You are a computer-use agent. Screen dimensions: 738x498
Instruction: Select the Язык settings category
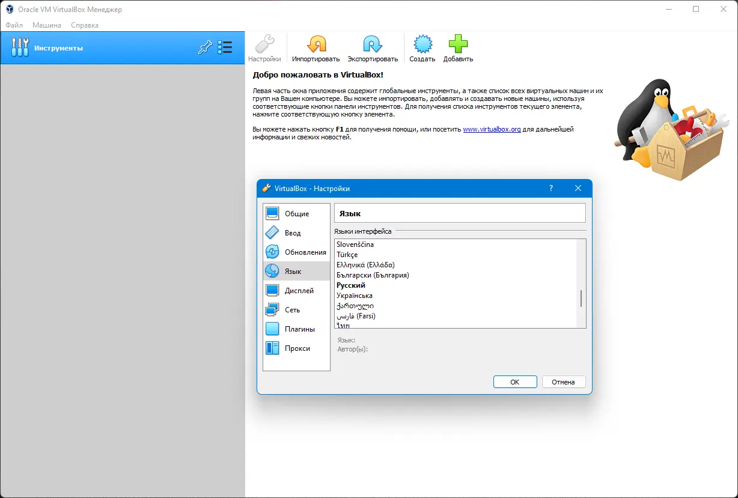click(x=297, y=271)
